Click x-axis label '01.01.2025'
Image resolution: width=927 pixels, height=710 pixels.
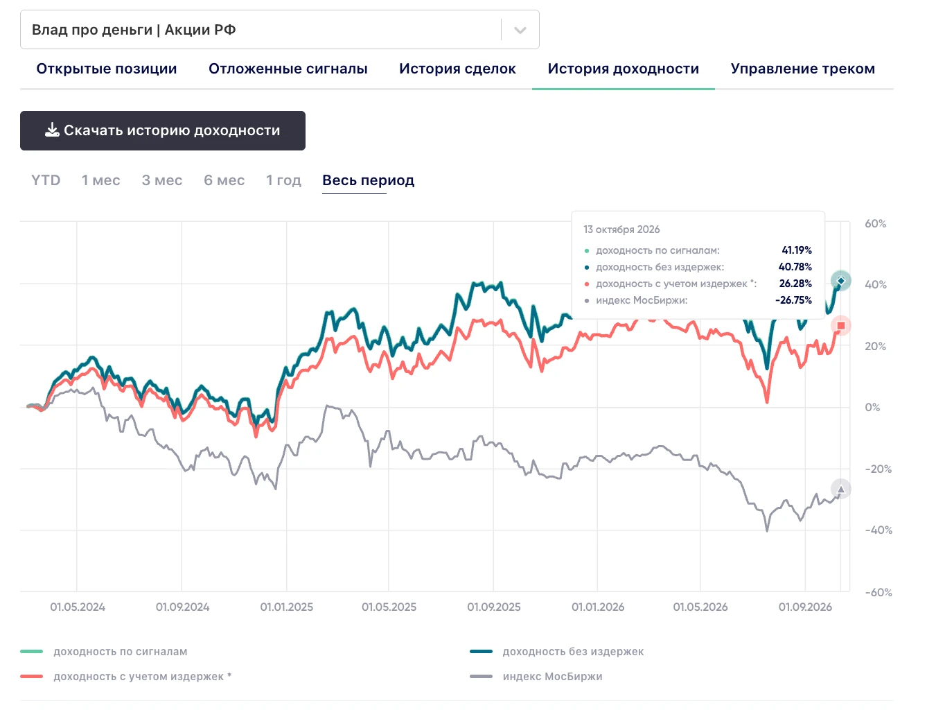pyautogui.click(x=287, y=607)
